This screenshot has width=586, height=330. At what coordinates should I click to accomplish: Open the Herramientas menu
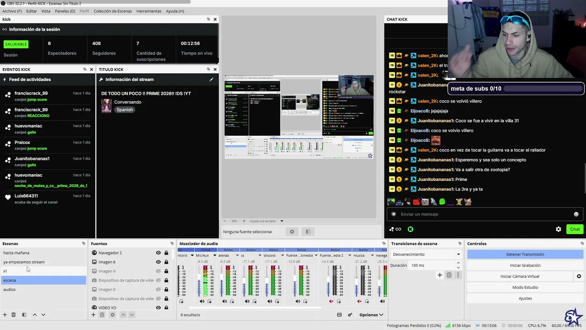pyautogui.click(x=149, y=11)
